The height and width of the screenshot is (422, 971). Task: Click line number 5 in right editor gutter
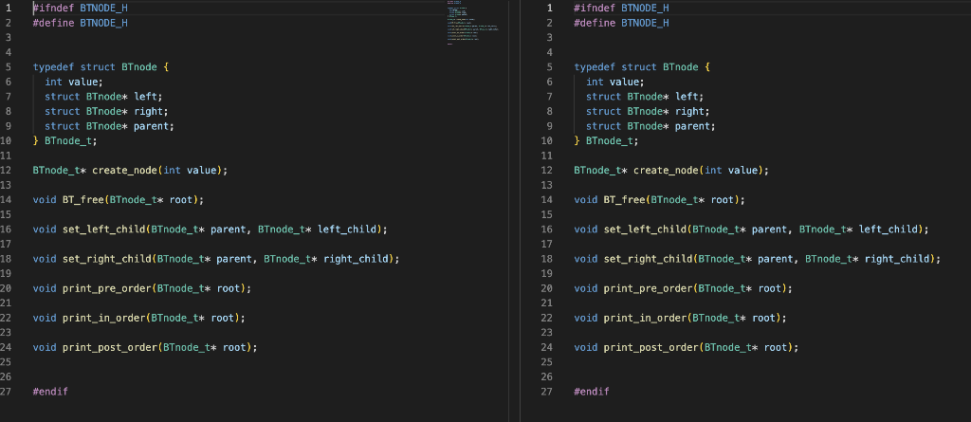point(549,67)
